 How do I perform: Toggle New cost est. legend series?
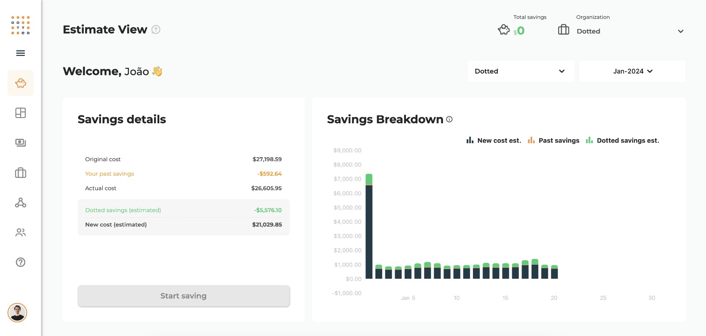[494, 140]
